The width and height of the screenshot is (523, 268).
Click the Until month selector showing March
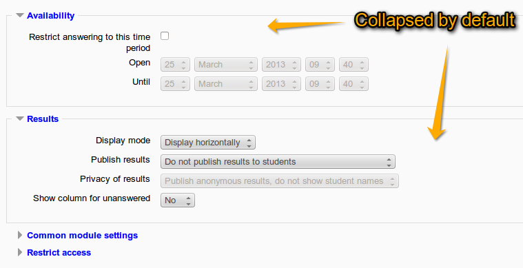pos(226,84)
